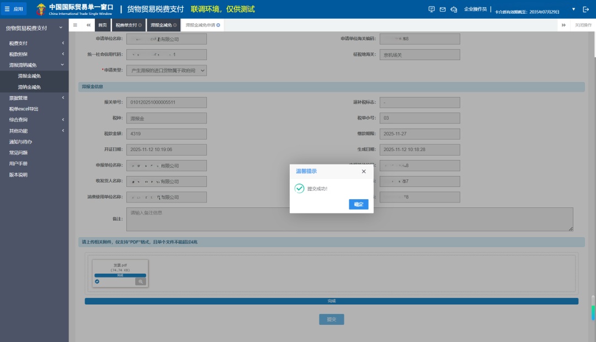Image resolution: width=596 pixels, height=342 pixels.
Task: Click the 备注 remarks text area
Action: tap(349, 219)
